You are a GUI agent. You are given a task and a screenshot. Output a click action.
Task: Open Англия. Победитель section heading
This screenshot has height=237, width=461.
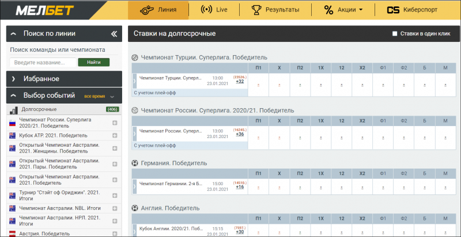170,208
